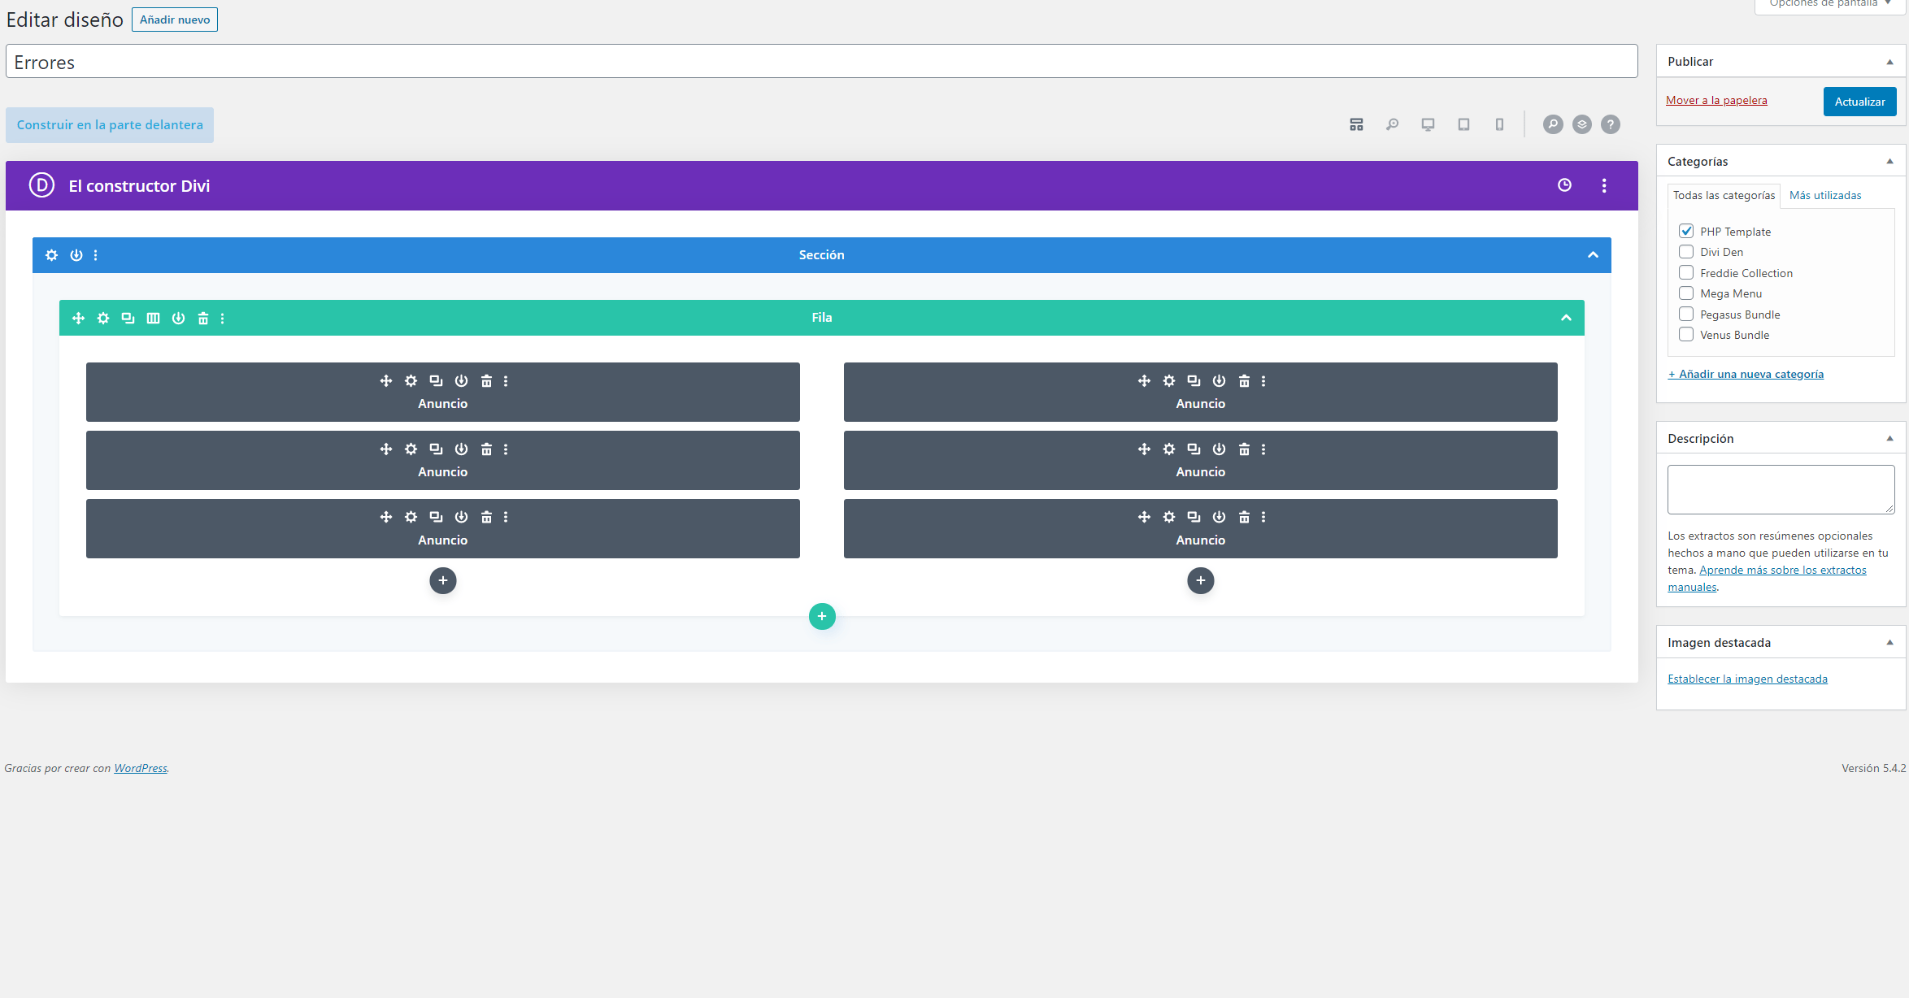Viewport: 1909px width, 998px height.
Task: Uncheck PHP Template category
Action: [1686, 231]
